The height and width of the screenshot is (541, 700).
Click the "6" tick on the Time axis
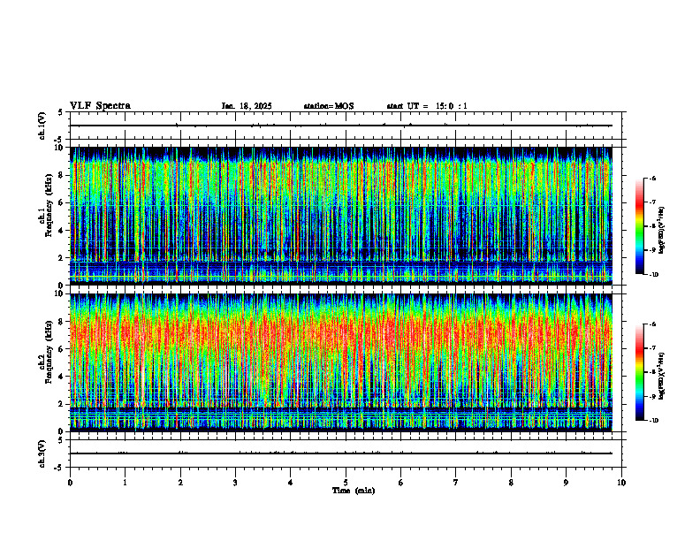(401, 483)
